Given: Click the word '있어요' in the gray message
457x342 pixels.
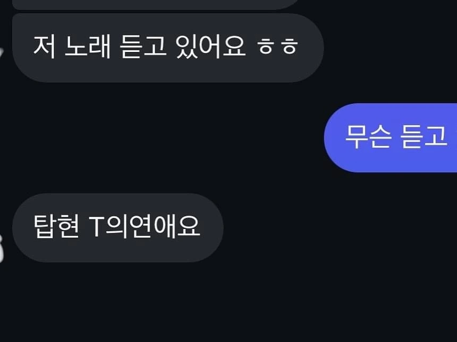Looking at the screenshot, I should [x=211, y=47].
